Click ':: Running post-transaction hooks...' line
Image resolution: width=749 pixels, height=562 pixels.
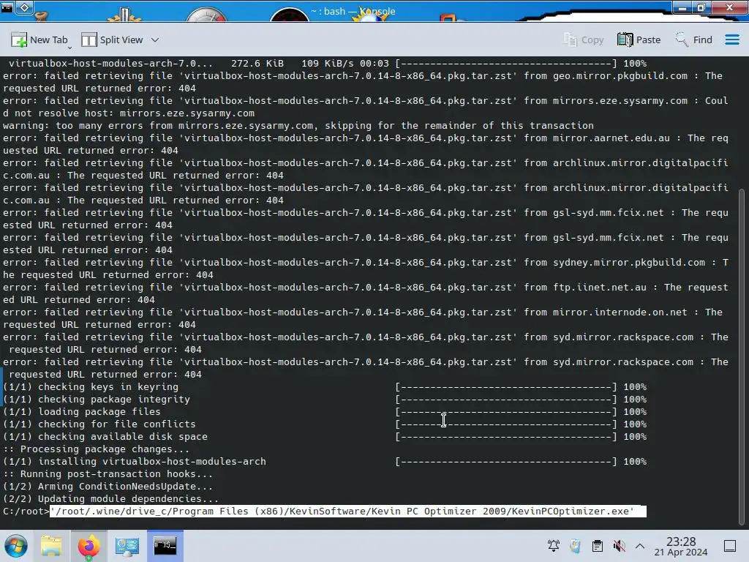click(x=108, y=473)
